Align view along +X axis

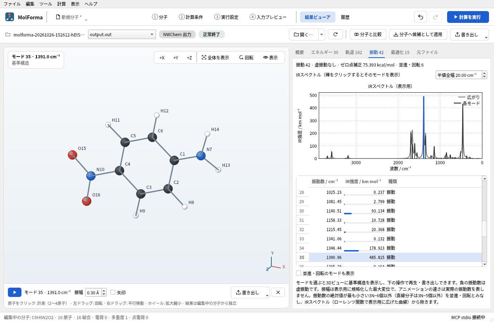(x=162, y=58)
